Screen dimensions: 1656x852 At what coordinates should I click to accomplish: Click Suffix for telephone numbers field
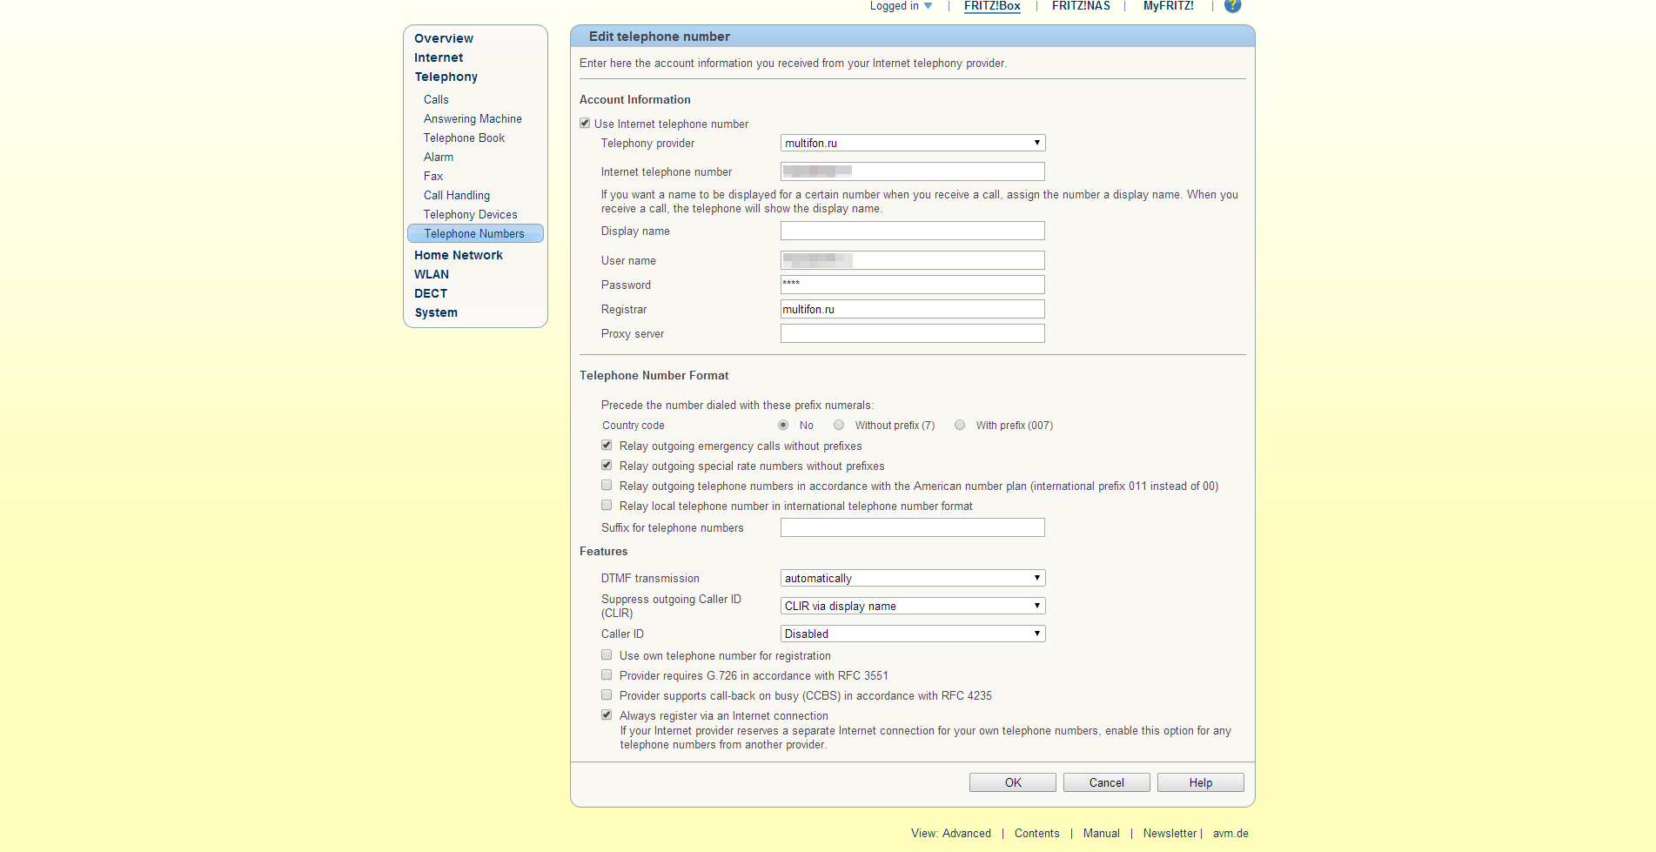pyautogui.click(x=912, y=527)
